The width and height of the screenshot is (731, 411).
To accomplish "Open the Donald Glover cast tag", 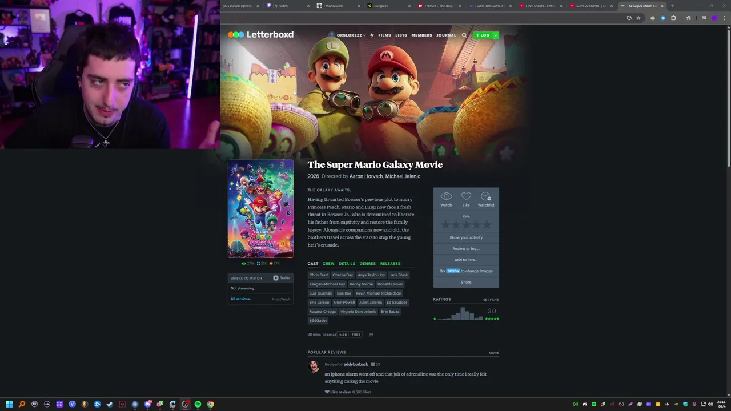I will (x=390, y=284).
